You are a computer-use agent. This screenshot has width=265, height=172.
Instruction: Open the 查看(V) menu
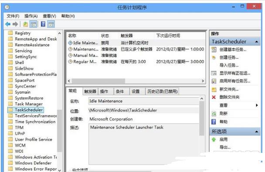[49, 16]
